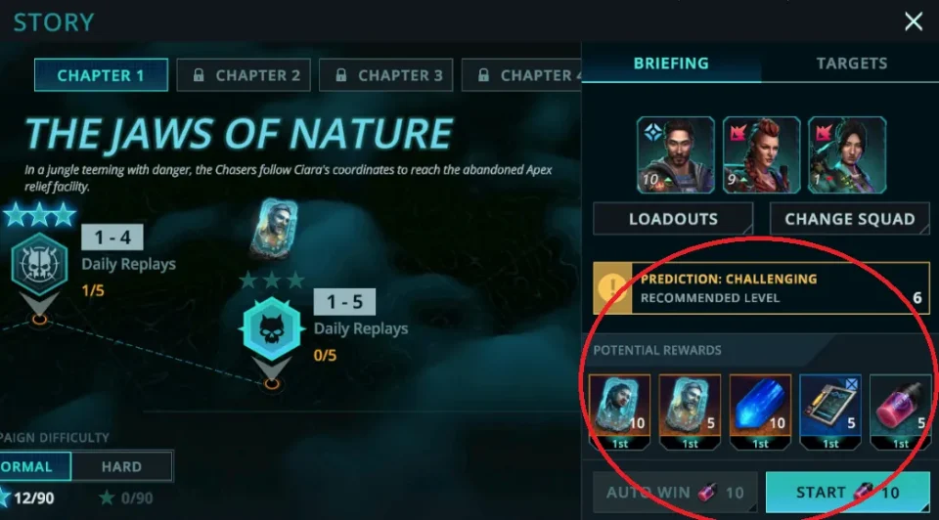The height and width of the screenshot is (520, 939).
Task: Open the Change Squad button
Action: (850, 219)
